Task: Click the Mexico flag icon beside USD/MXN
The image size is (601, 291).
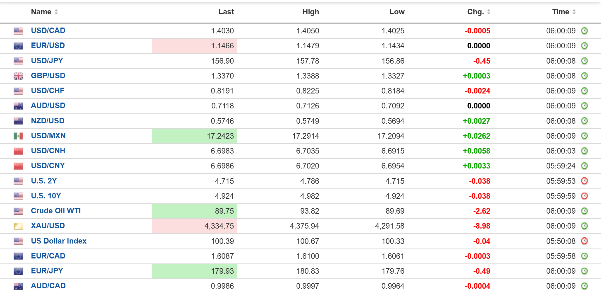Action: click(18, 136)
